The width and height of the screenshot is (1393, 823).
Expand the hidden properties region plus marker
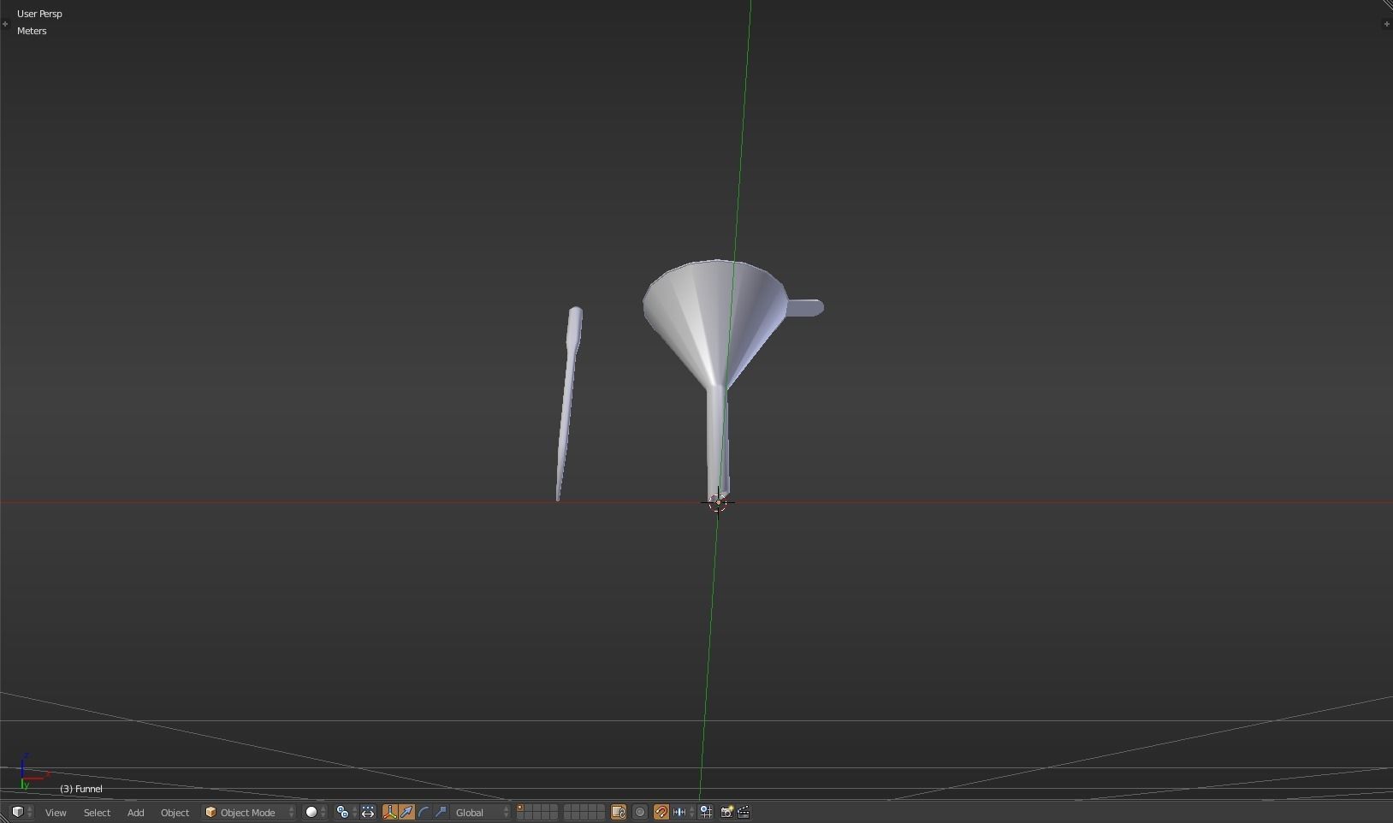[x=1386, y=24]
